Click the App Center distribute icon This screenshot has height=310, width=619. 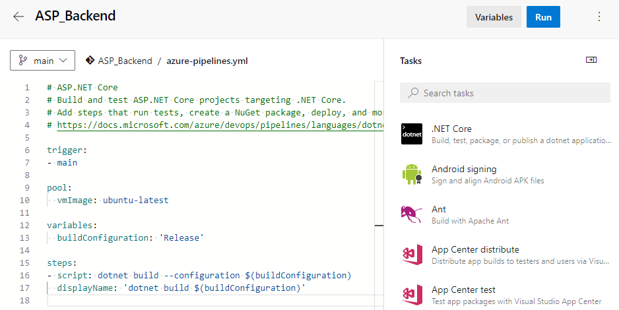point(412,255)
